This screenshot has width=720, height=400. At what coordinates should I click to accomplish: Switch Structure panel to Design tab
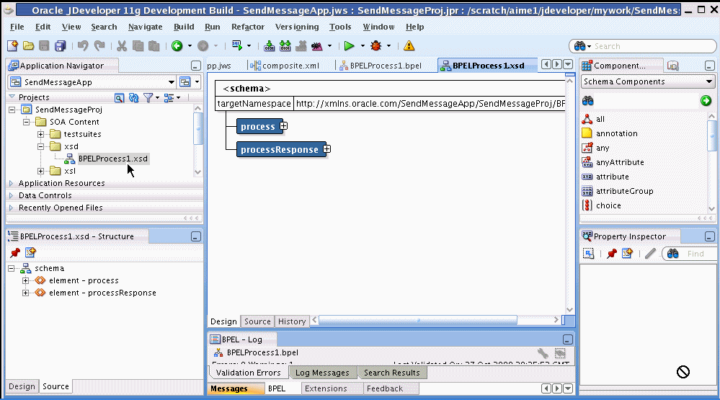(22, 387)
